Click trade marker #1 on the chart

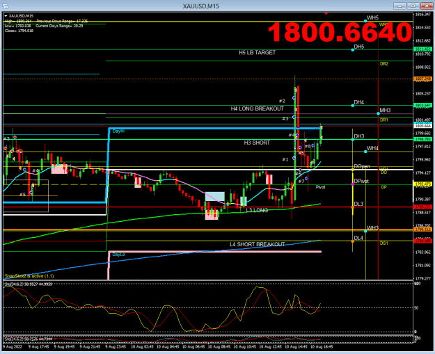[285, 159]
